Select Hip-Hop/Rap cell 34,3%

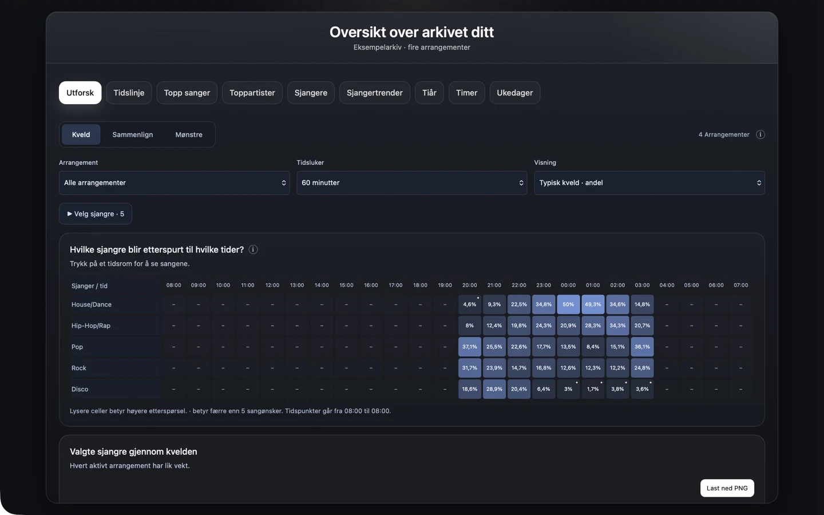[x=617, y=326]
